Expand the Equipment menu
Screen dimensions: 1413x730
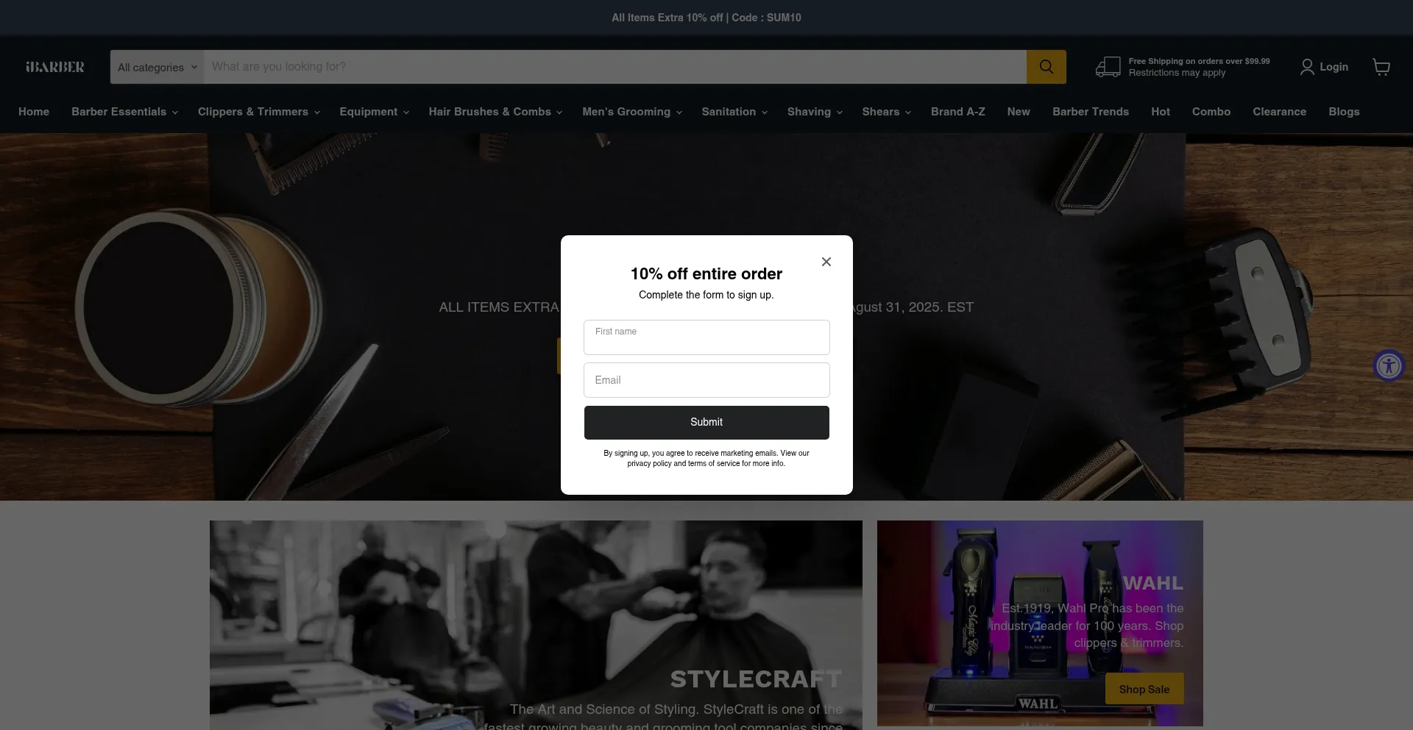coord(374,112)
